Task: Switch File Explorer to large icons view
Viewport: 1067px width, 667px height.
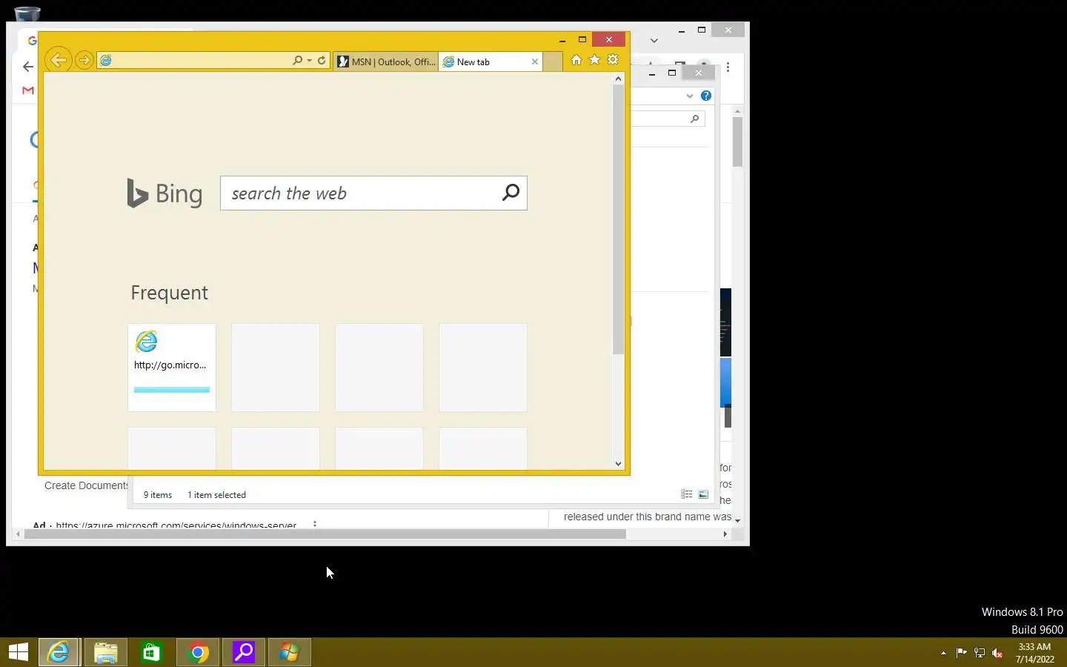Action: click(x=703, y=494)
